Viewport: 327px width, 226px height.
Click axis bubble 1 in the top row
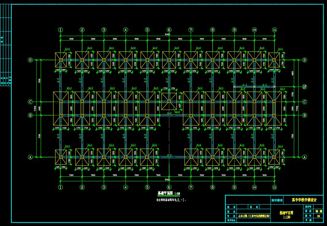click(x=61, y=30)
